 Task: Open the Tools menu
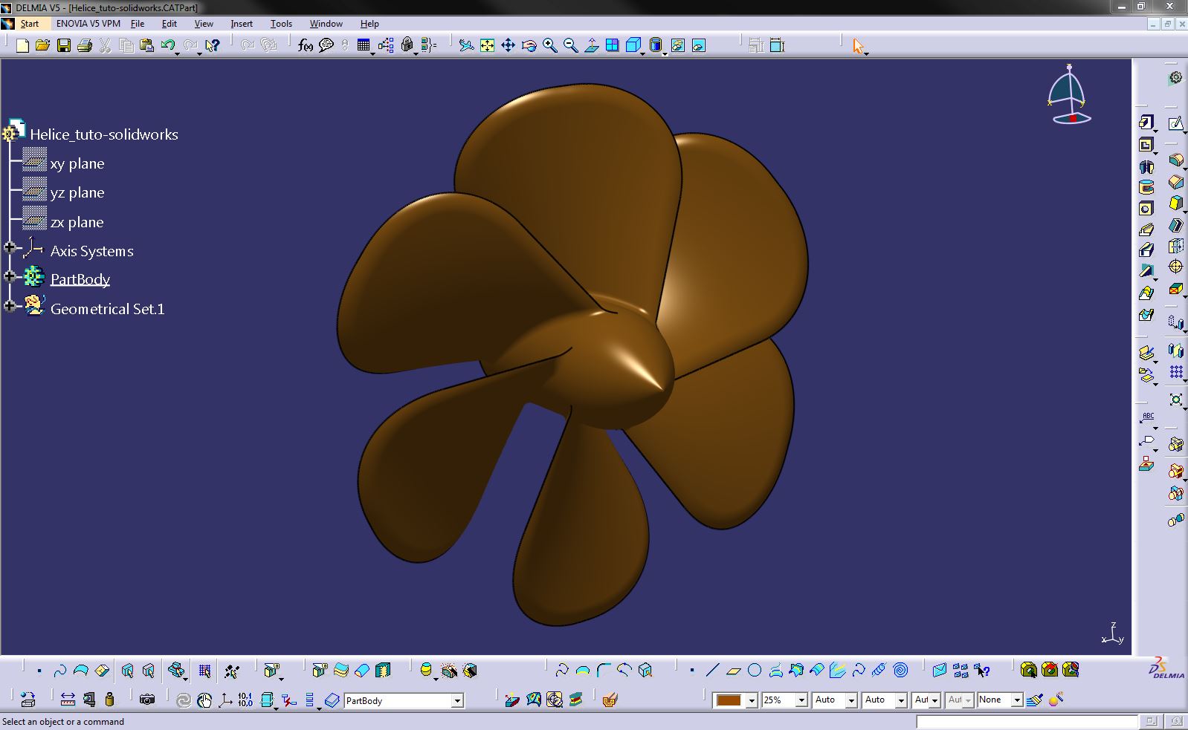pyautogui.click(x=281, y=24)
